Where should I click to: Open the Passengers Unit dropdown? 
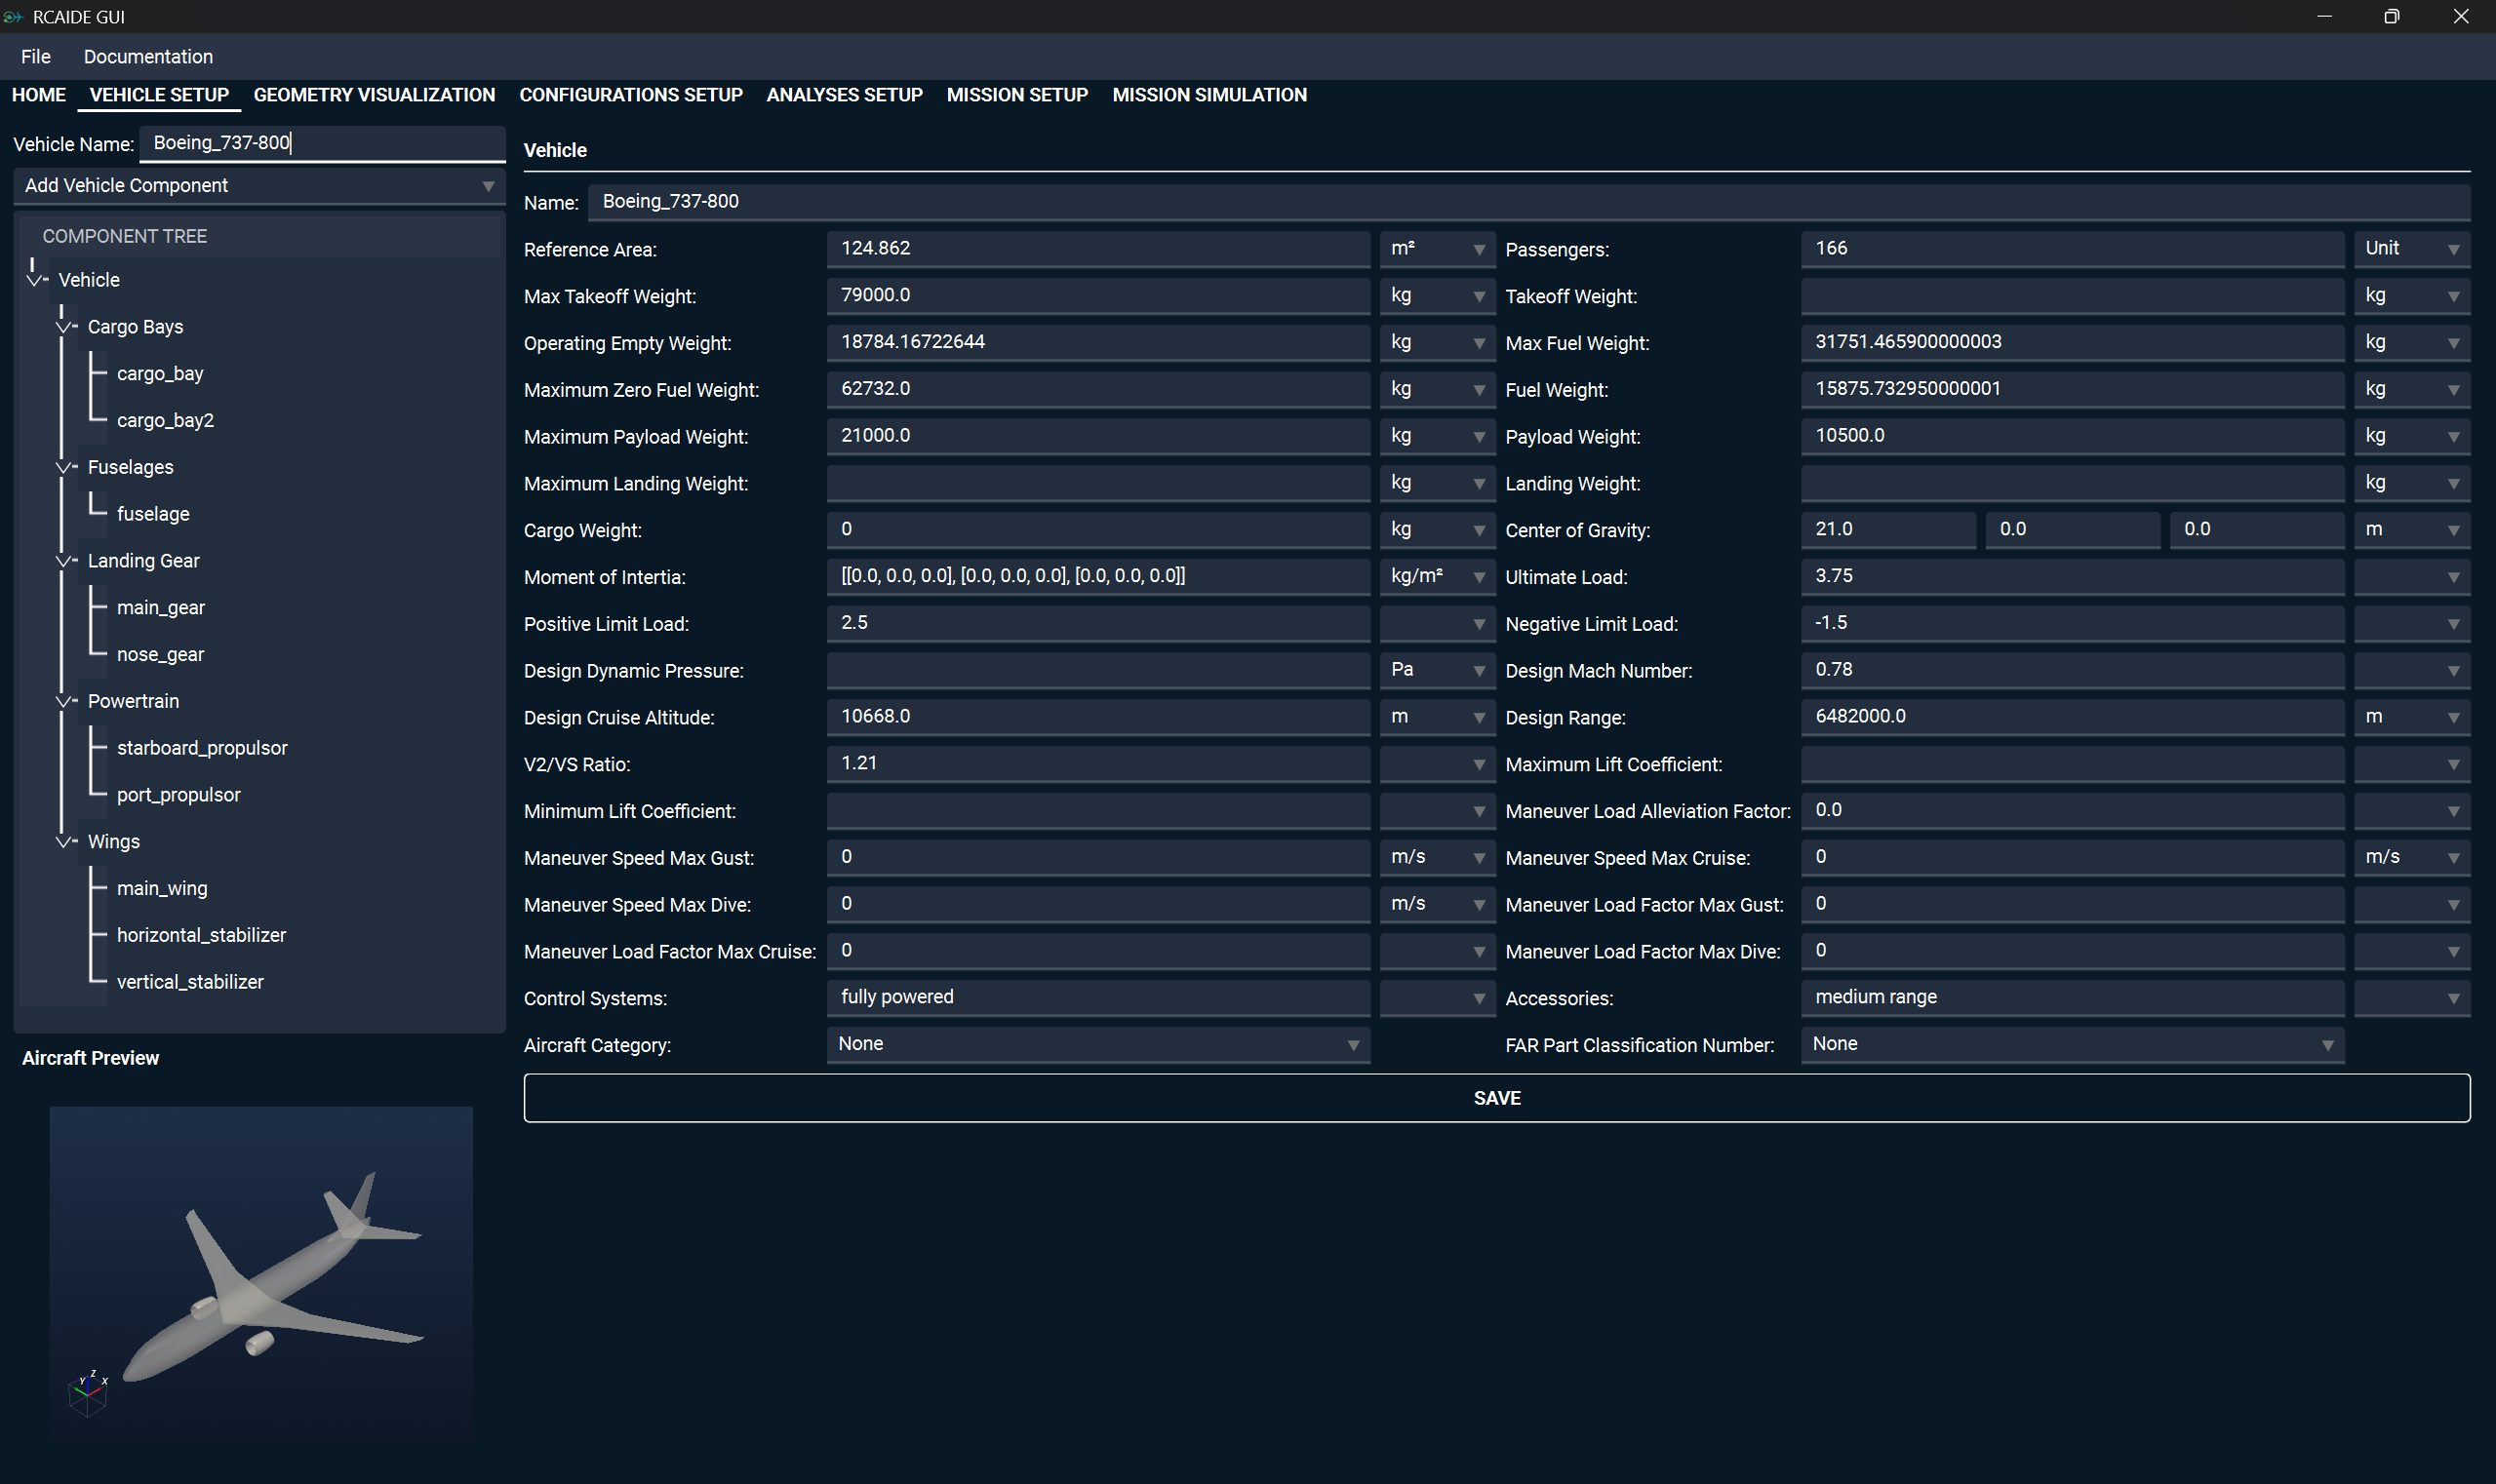tap(2411, 249)
